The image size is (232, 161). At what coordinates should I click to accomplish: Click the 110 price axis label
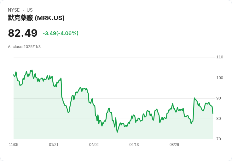pos(220,57)
